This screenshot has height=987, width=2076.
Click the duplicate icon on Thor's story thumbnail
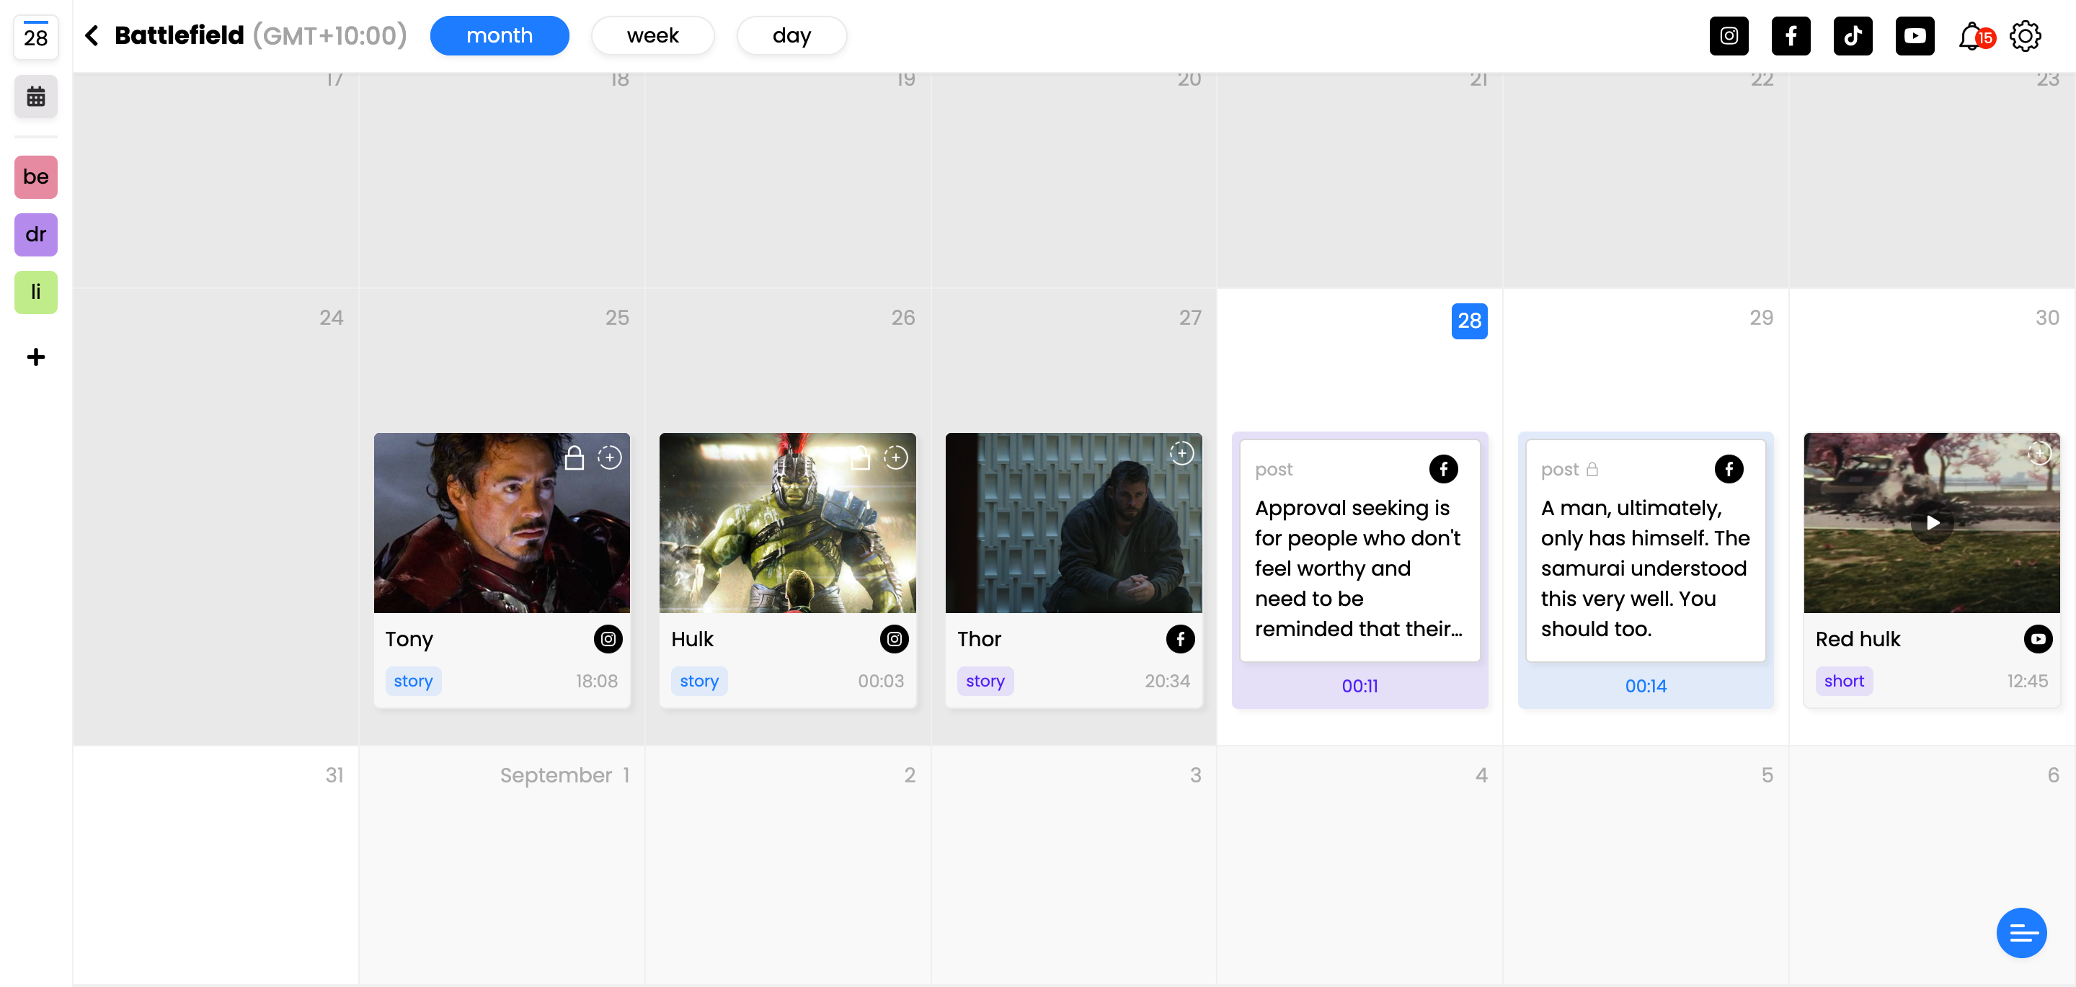tap(1181, 453)
